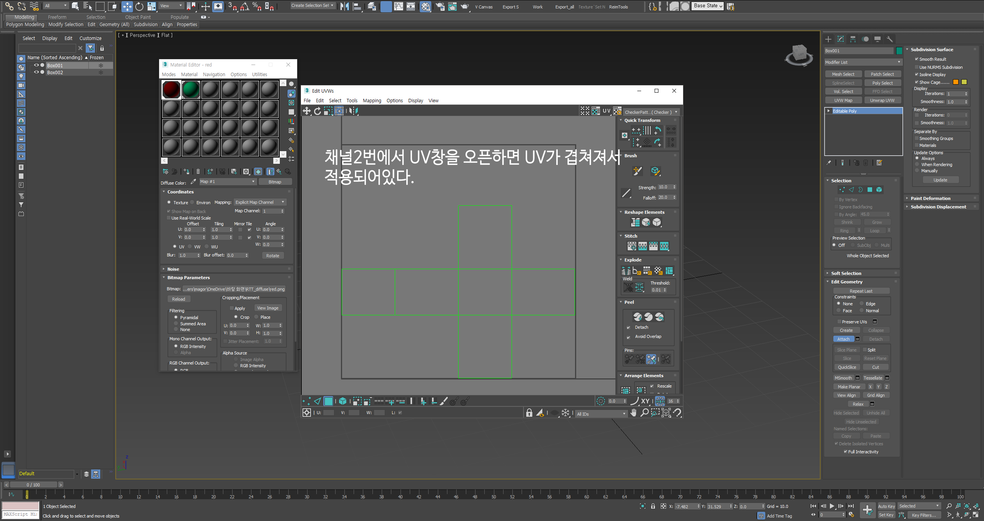Toggle Detach checkbox in Peel rollout
Image resolution: width=984 pixels, height=521 pixels.
(629, 328)
